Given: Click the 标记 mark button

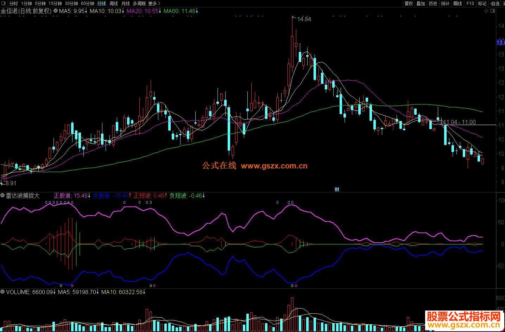Looking at the screenshot, I should coord(482,4).
